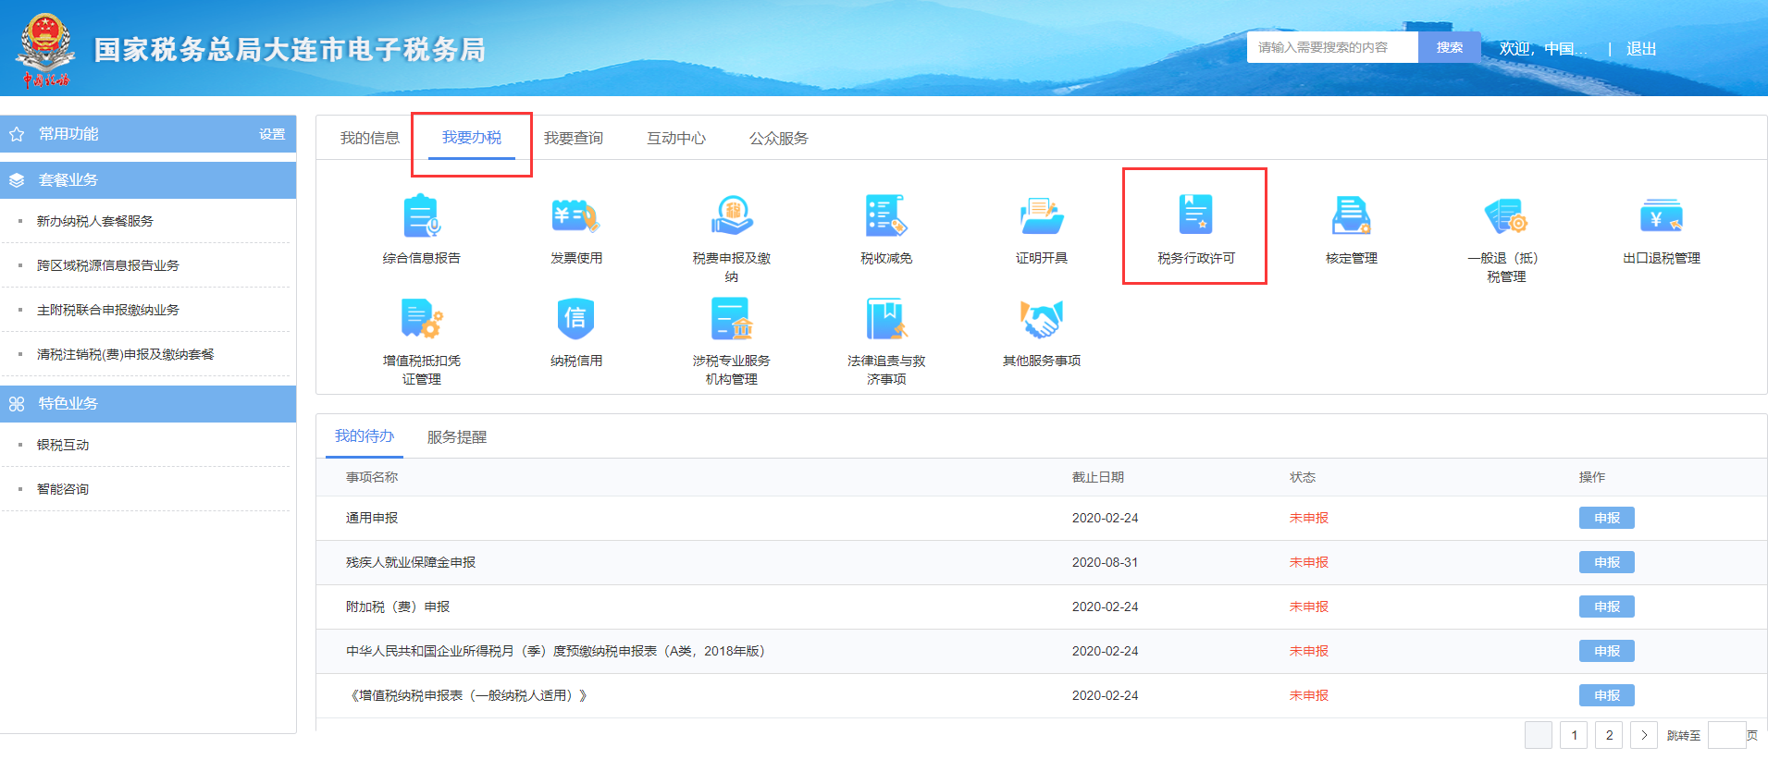The image size is (1768, 772).
Task: Click 申报 for 增值税纳税申报表 row
Action: point(1607,695)
